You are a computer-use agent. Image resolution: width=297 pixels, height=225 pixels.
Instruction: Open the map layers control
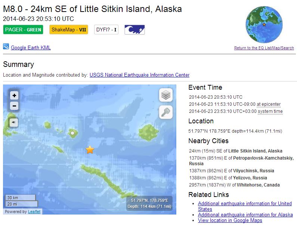point(166,95)
